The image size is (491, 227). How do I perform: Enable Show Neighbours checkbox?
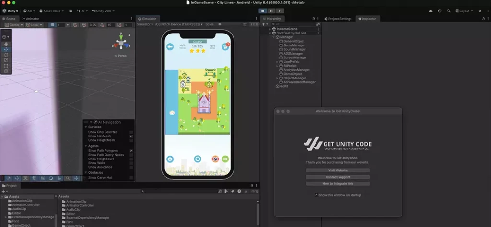pos(131,159)
